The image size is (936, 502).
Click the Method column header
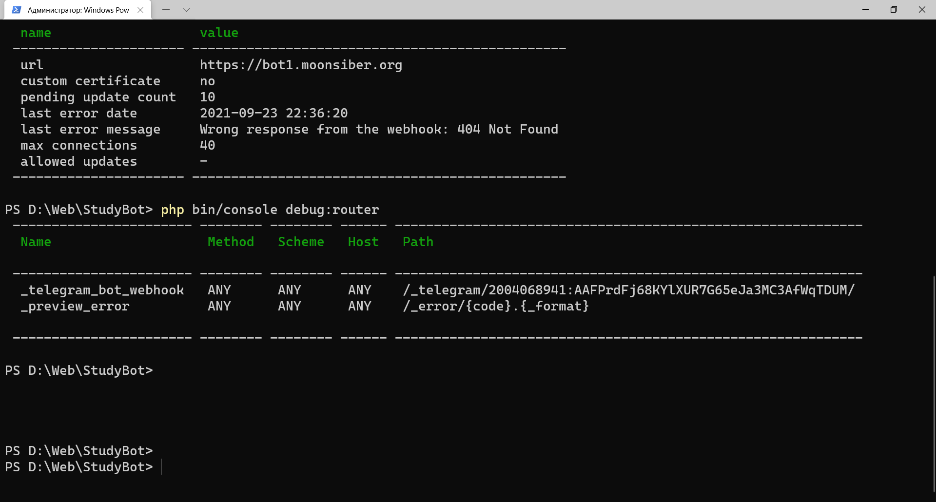(x=231, y=242)
